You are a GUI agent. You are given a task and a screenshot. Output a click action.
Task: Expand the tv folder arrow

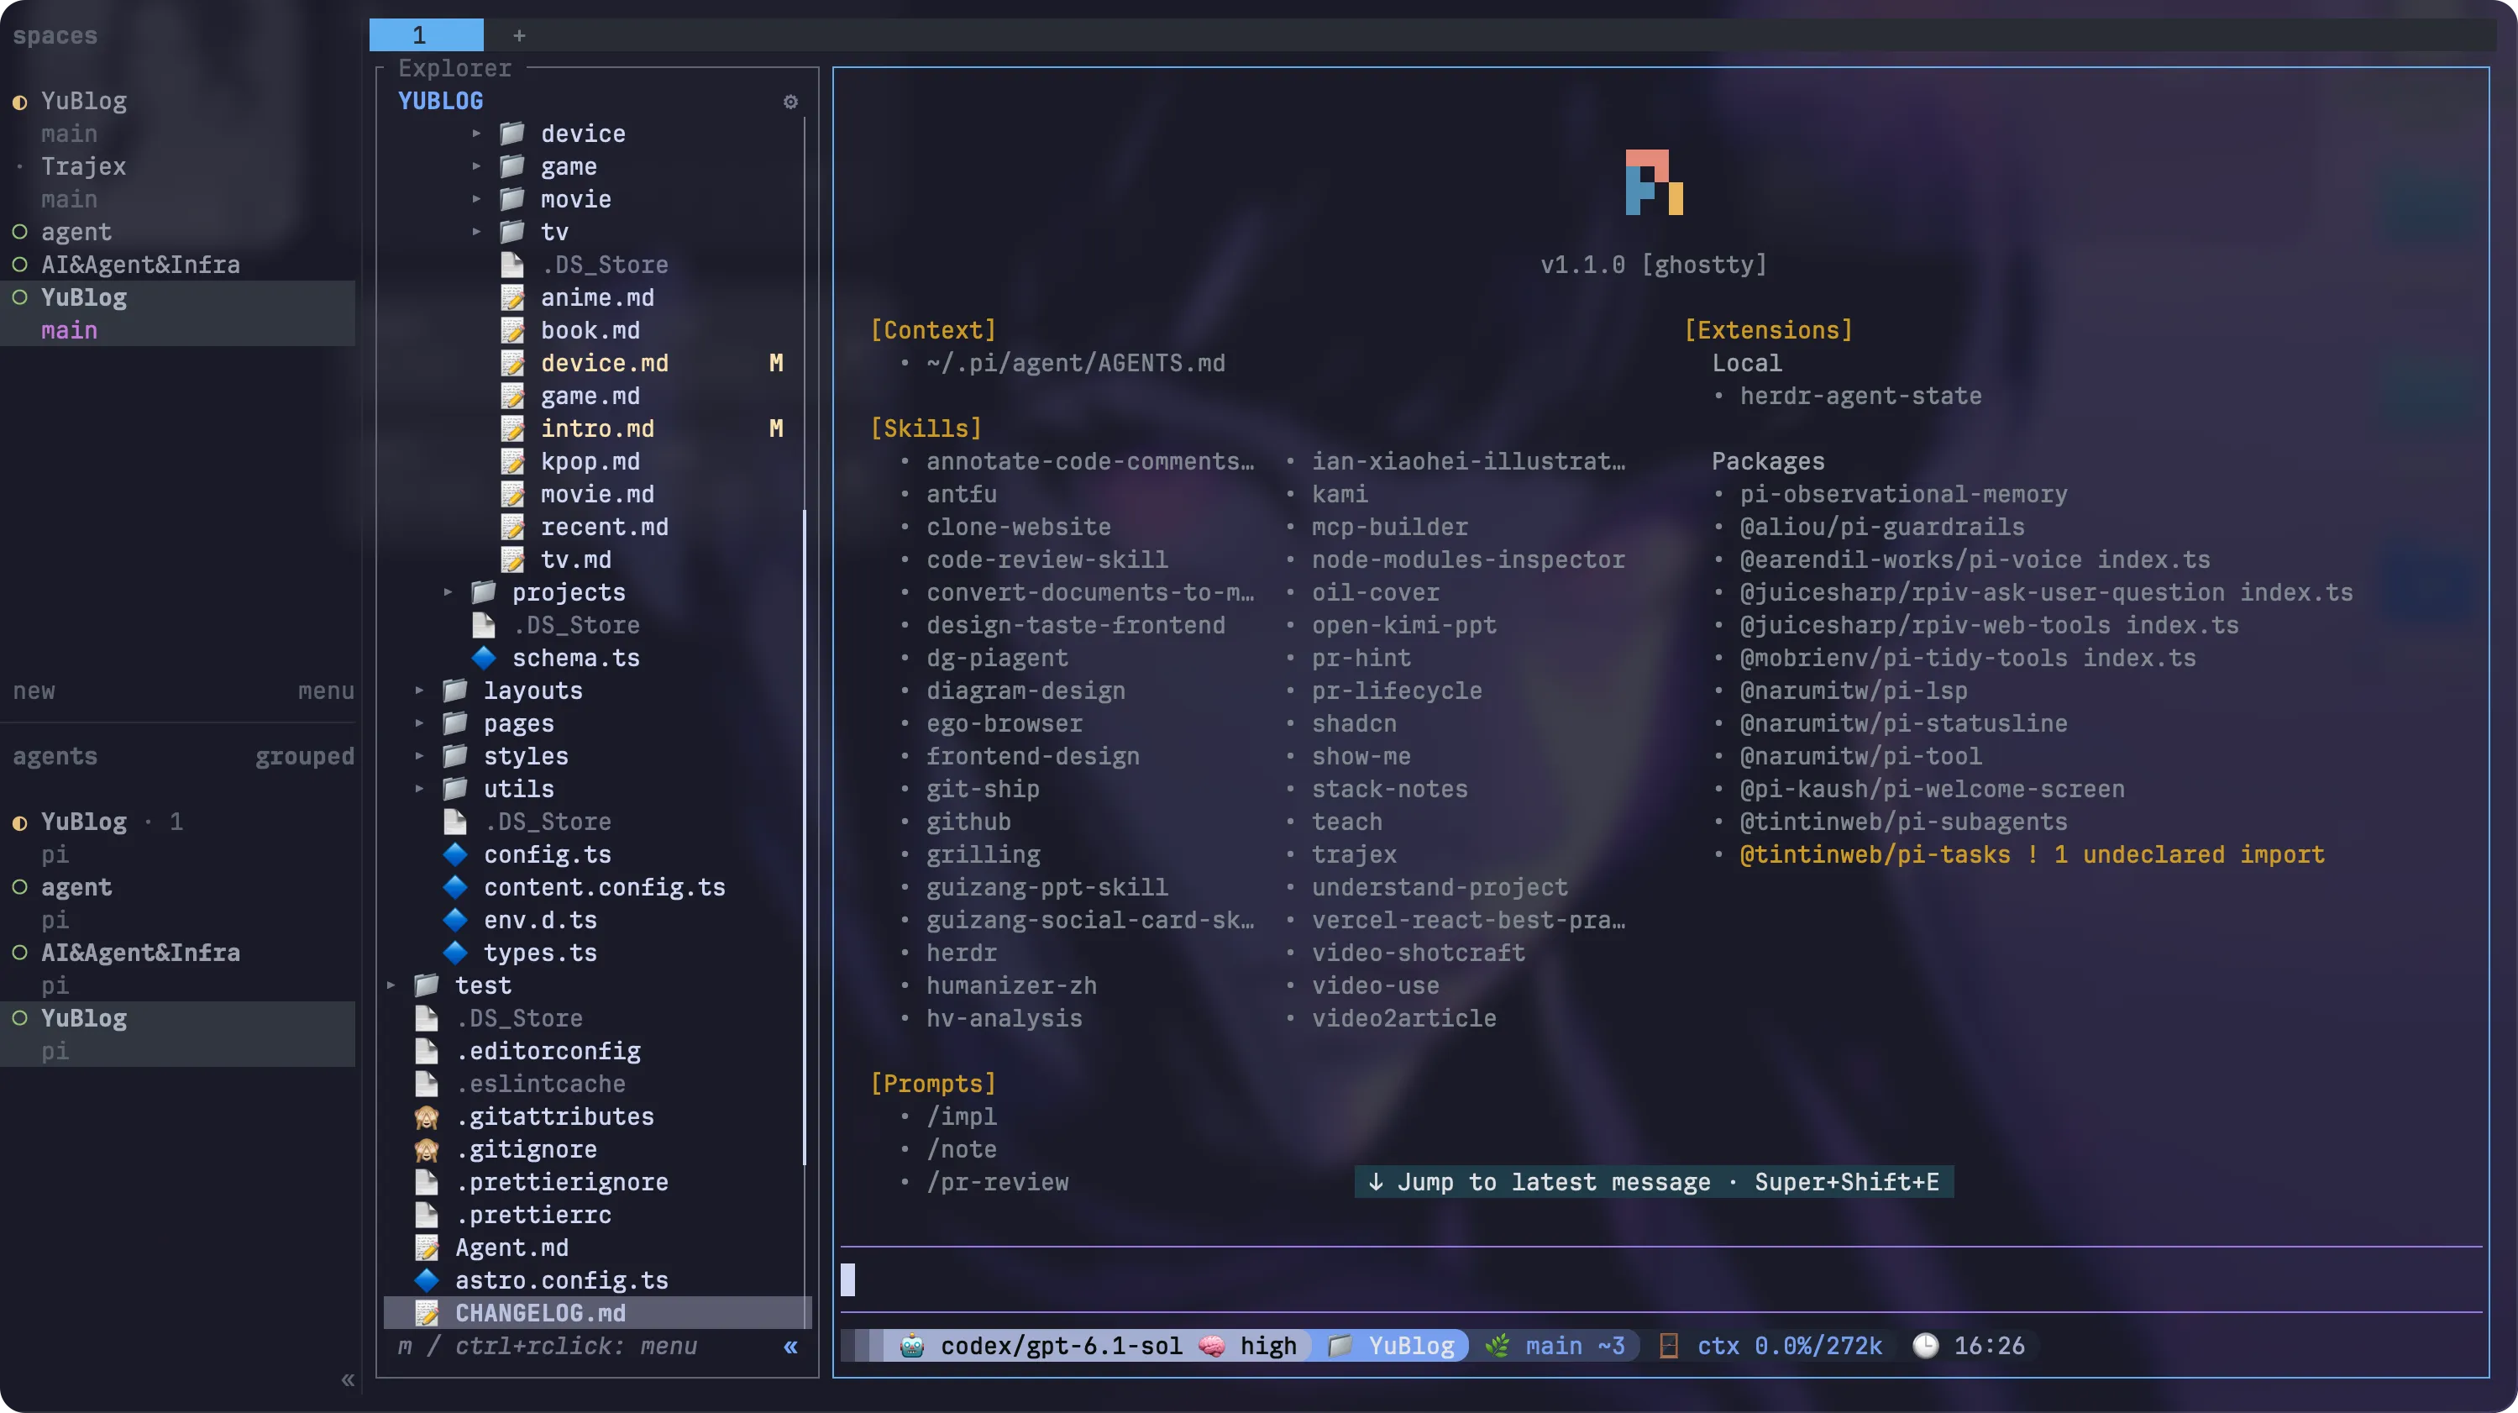click(476, 232)
